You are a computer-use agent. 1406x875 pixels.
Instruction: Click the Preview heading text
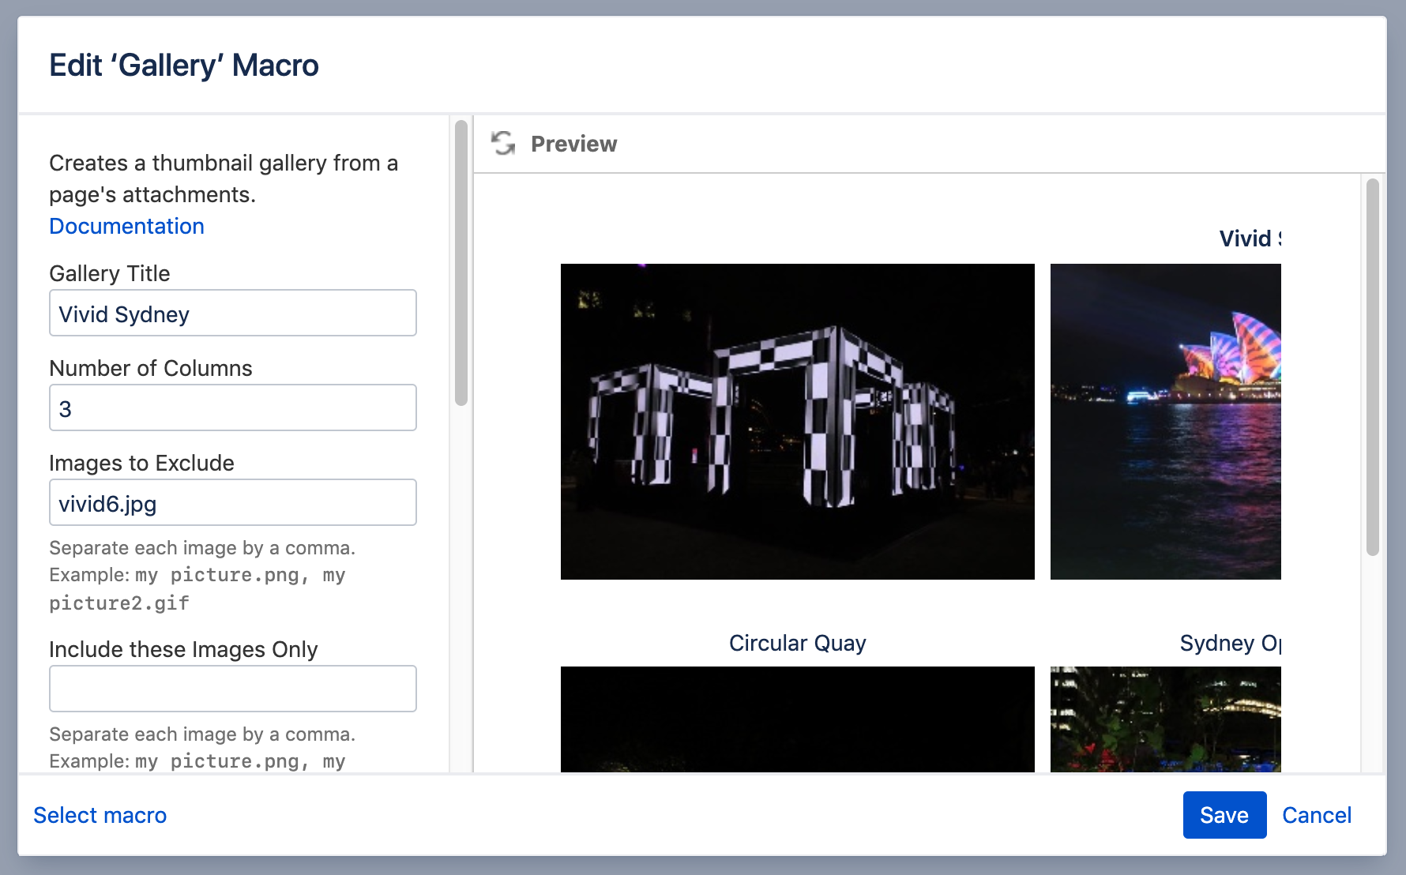point(573,144)
